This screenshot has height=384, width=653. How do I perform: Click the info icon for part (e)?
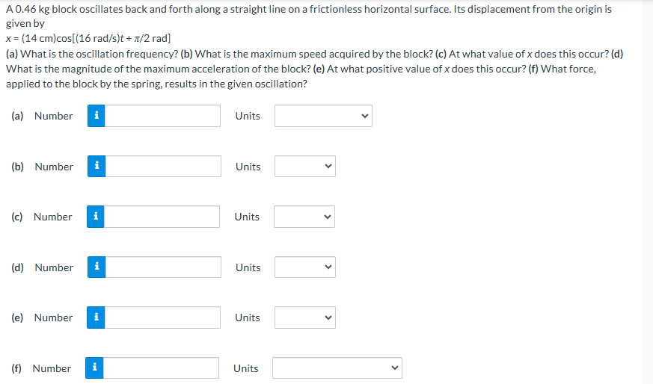(x=96, y=318)
